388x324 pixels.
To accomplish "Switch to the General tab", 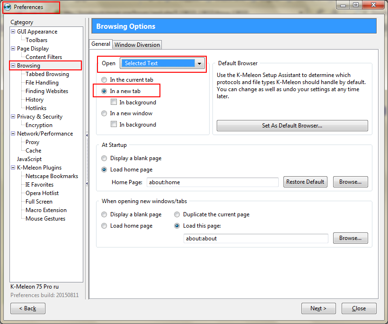I will 101,44.
